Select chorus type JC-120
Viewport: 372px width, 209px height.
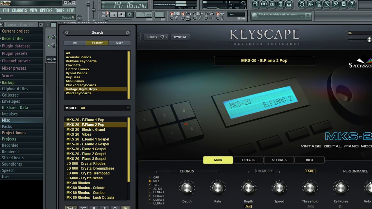pyautogui.click(x=155, y=189)
